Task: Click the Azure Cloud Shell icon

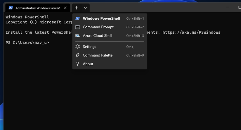Action: coord(77,36)
